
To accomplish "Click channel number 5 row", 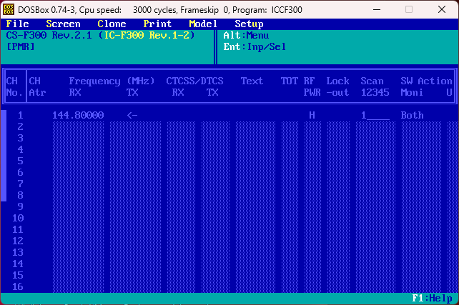I will tap(20, 161).
